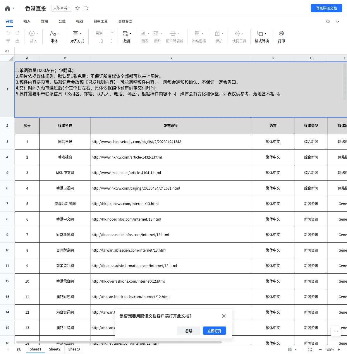The image size is (347, 354).
Task: Click the redo arrow icon
Action: (x=18, y=33)
